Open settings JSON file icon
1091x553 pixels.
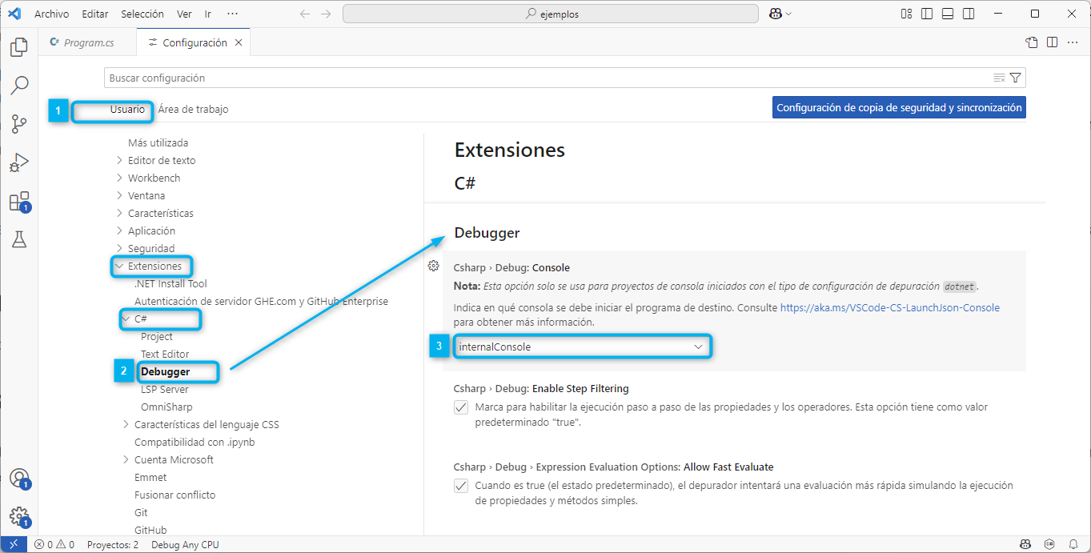(1032, 42)
